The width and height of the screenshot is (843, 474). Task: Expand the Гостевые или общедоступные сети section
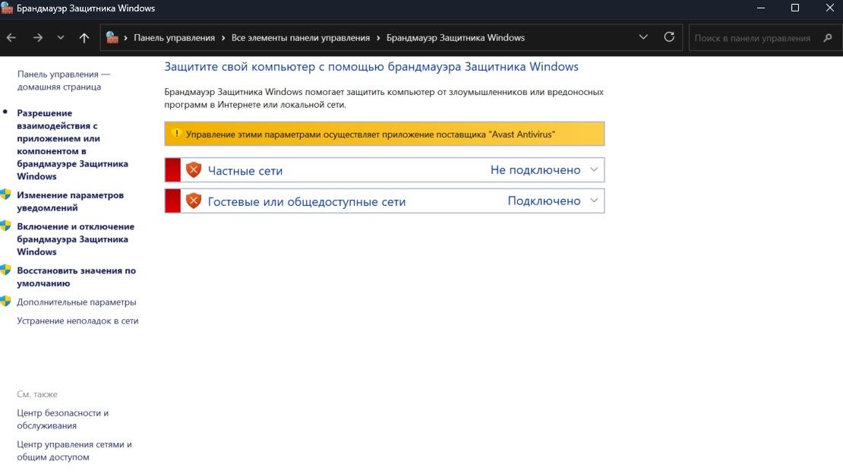tap(595, 201)
